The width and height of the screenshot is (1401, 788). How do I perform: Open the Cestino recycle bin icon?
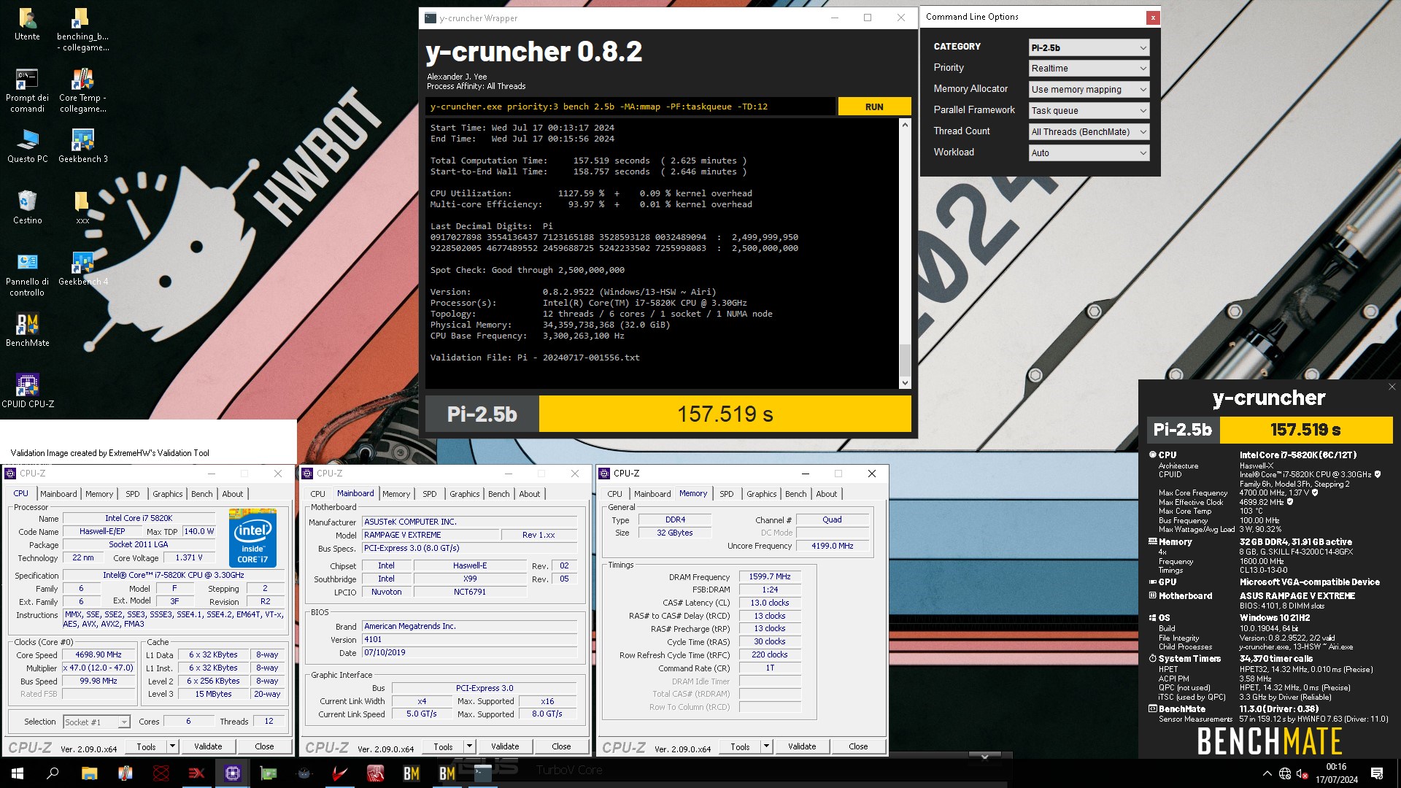point(27,207)
